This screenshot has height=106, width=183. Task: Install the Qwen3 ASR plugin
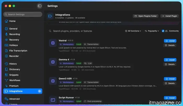170,79
